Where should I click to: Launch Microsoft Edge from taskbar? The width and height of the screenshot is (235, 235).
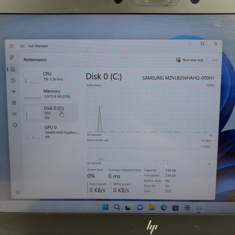coord(164,207)
